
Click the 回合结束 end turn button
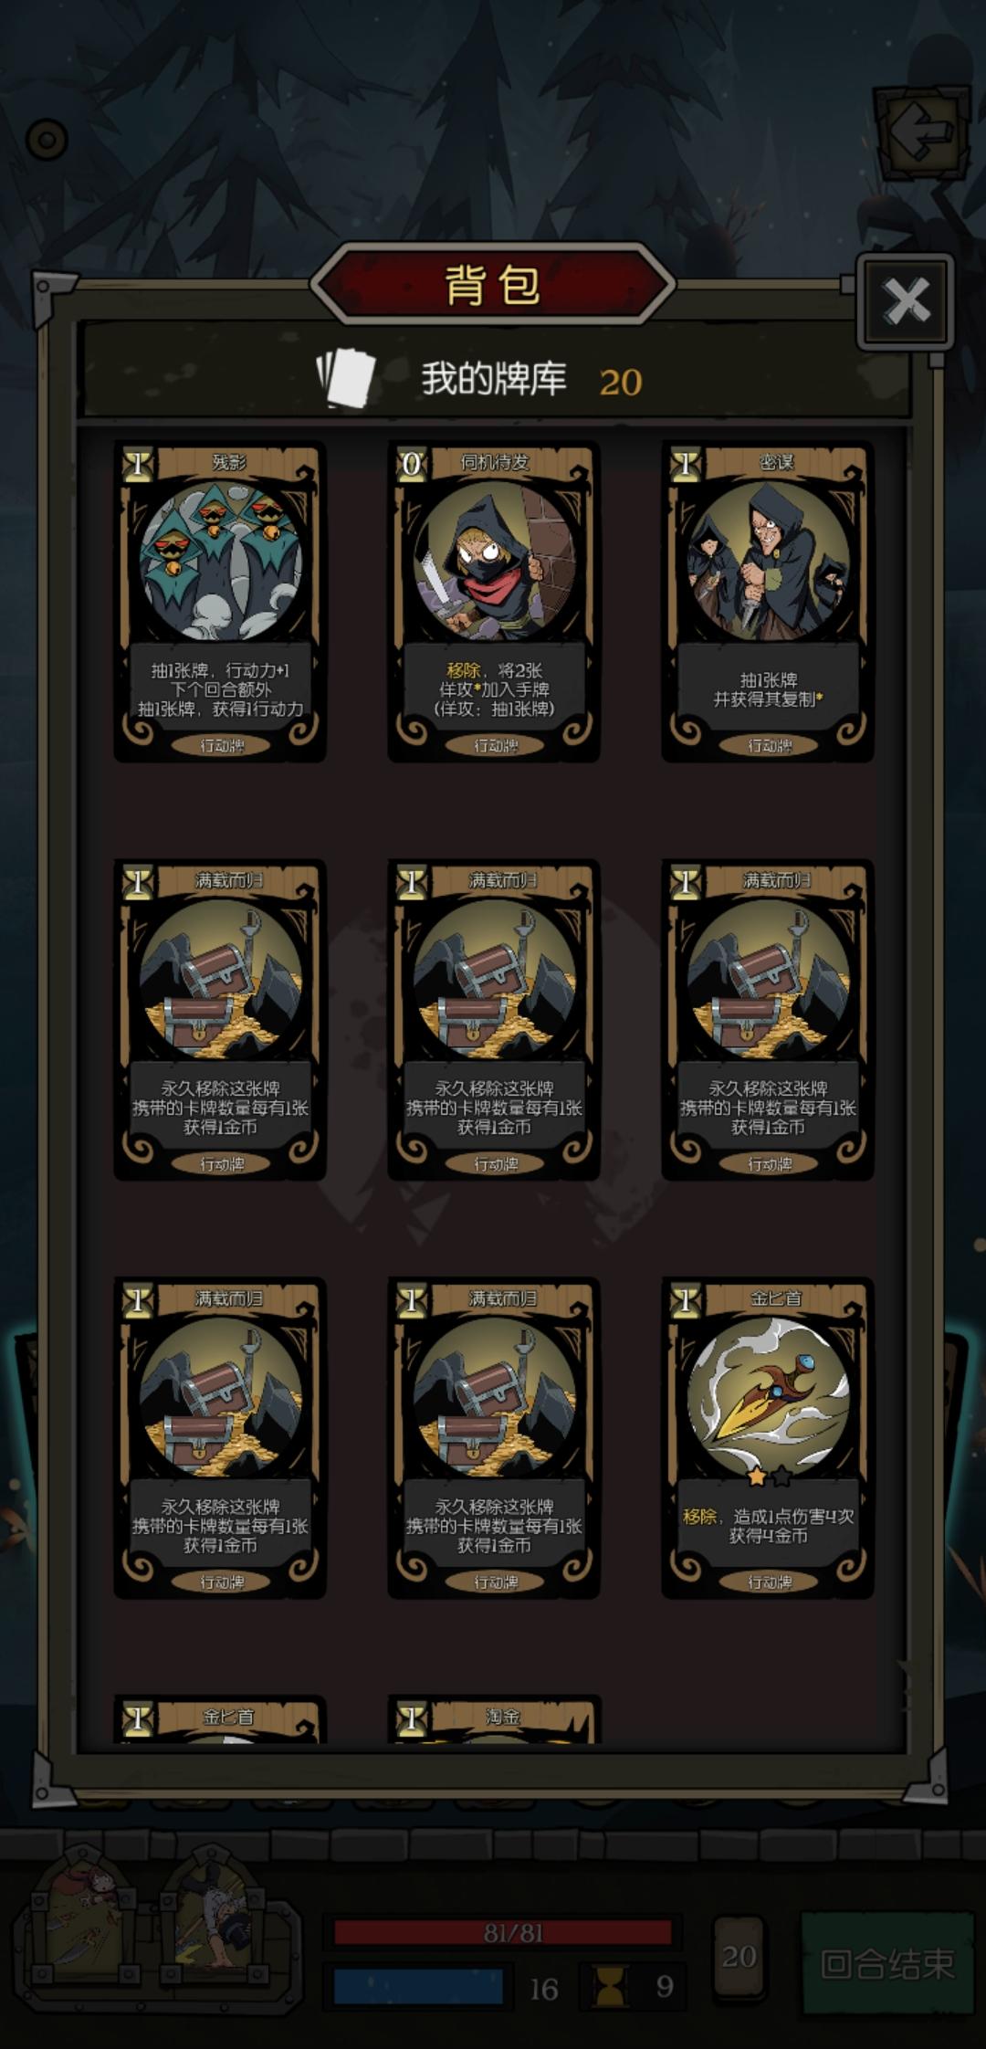pyautogui.click(x=886, y=1962)
